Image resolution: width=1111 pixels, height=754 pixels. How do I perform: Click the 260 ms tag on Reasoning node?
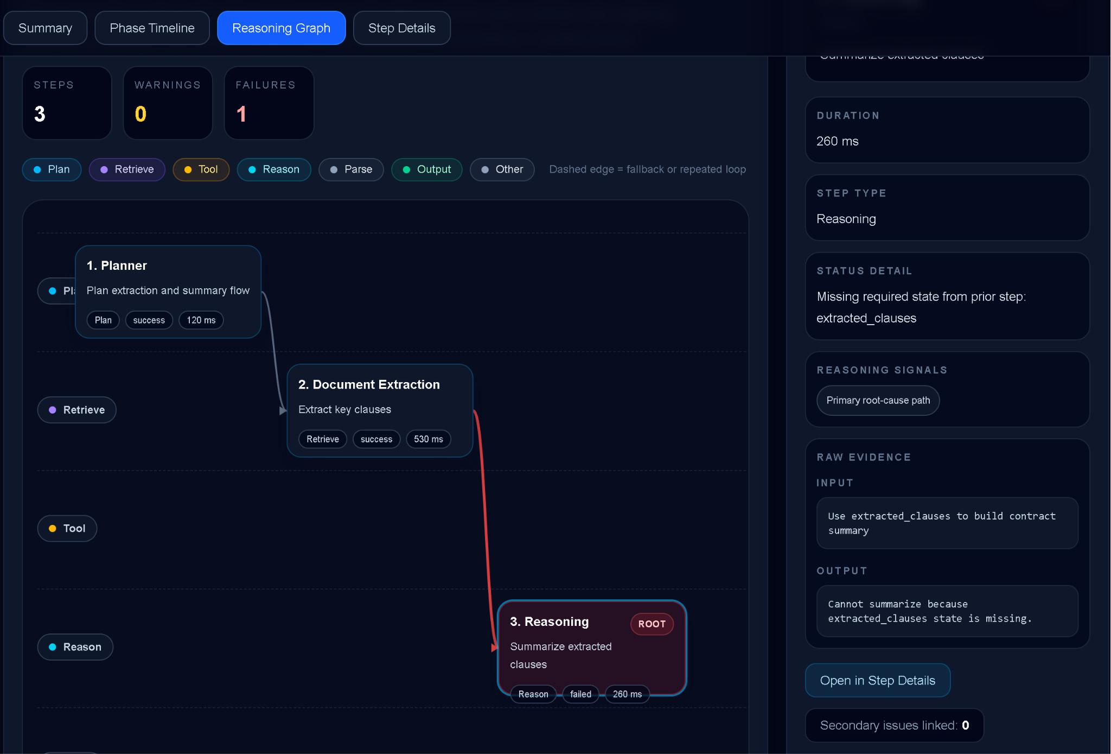click(627, 694)
